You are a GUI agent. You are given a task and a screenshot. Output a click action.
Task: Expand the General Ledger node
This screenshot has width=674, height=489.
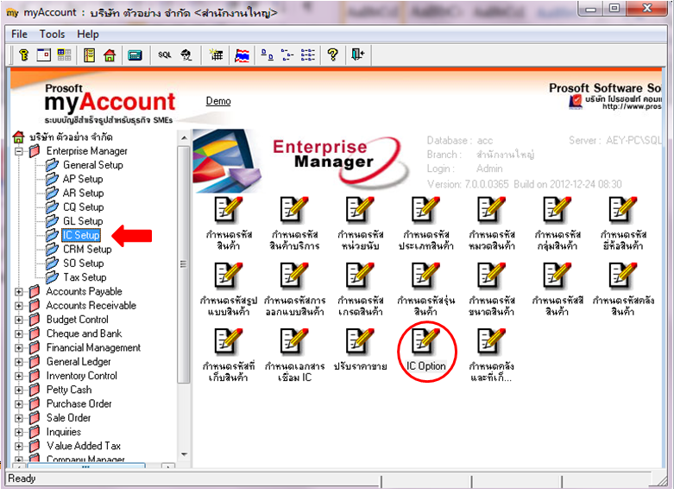18,362
